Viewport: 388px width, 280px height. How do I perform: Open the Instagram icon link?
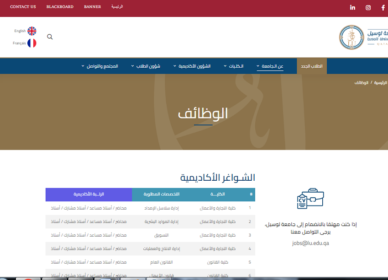coord(368,7)
